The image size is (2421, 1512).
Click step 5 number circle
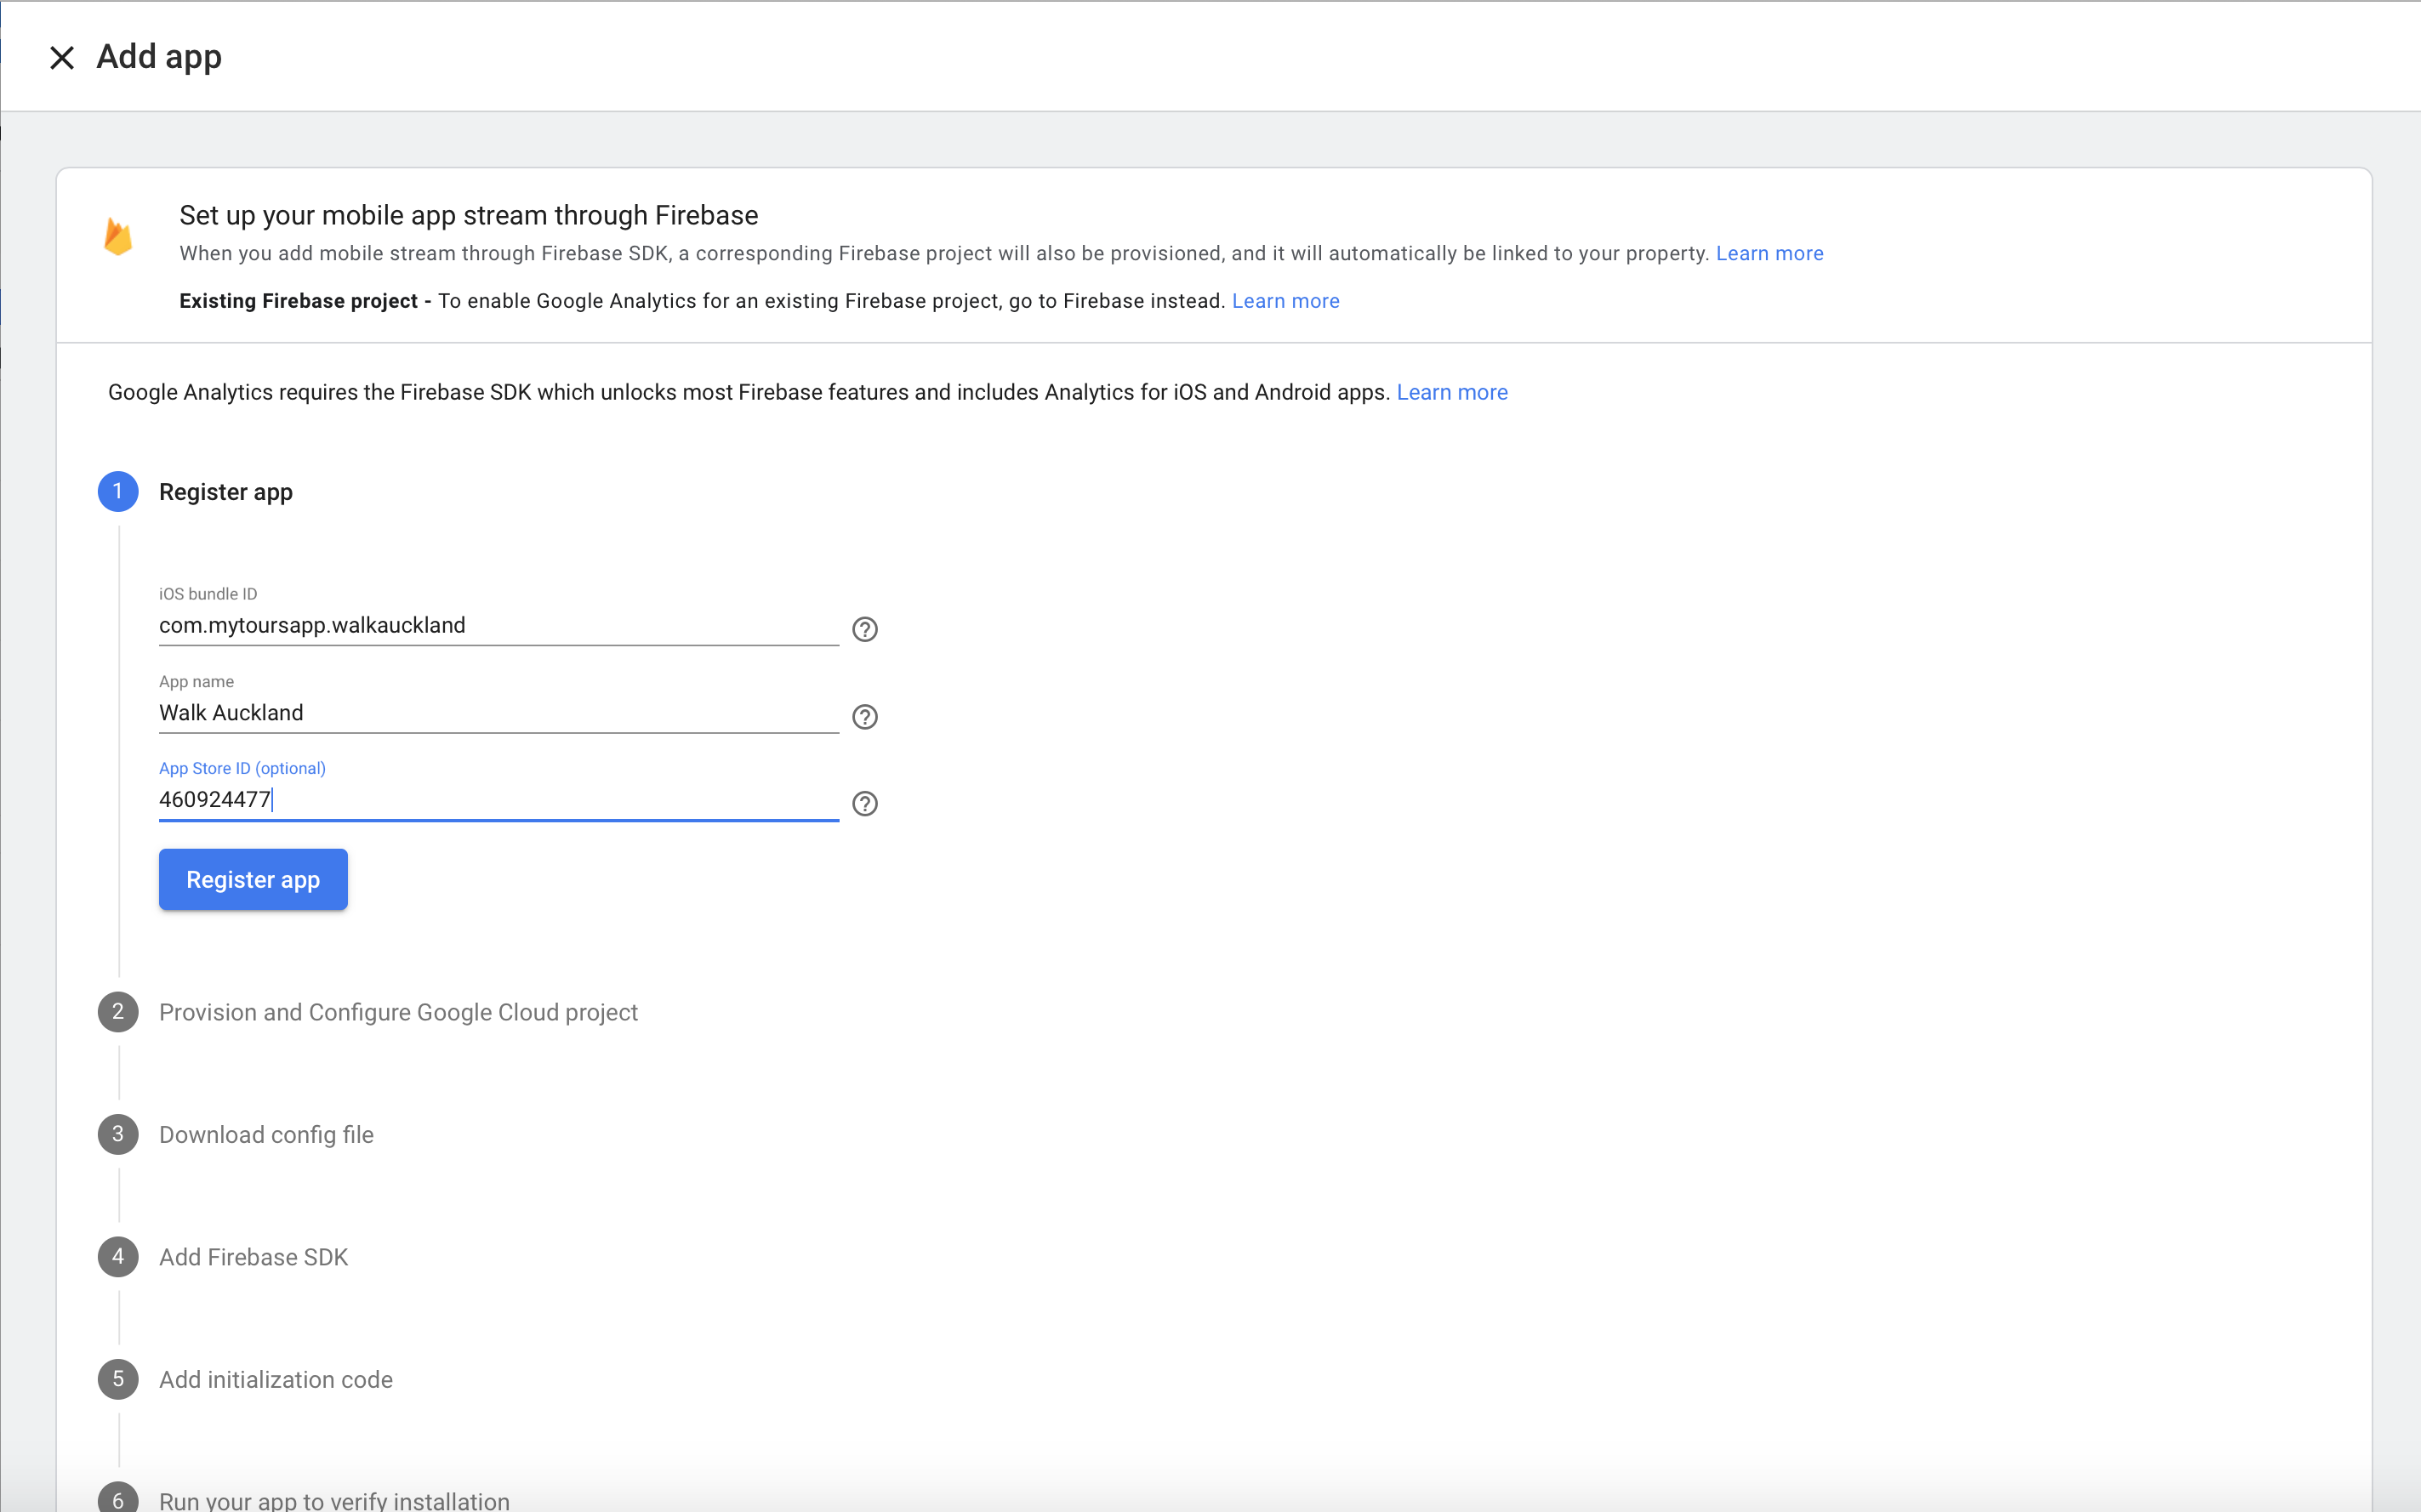click(x=118, y=1379)
